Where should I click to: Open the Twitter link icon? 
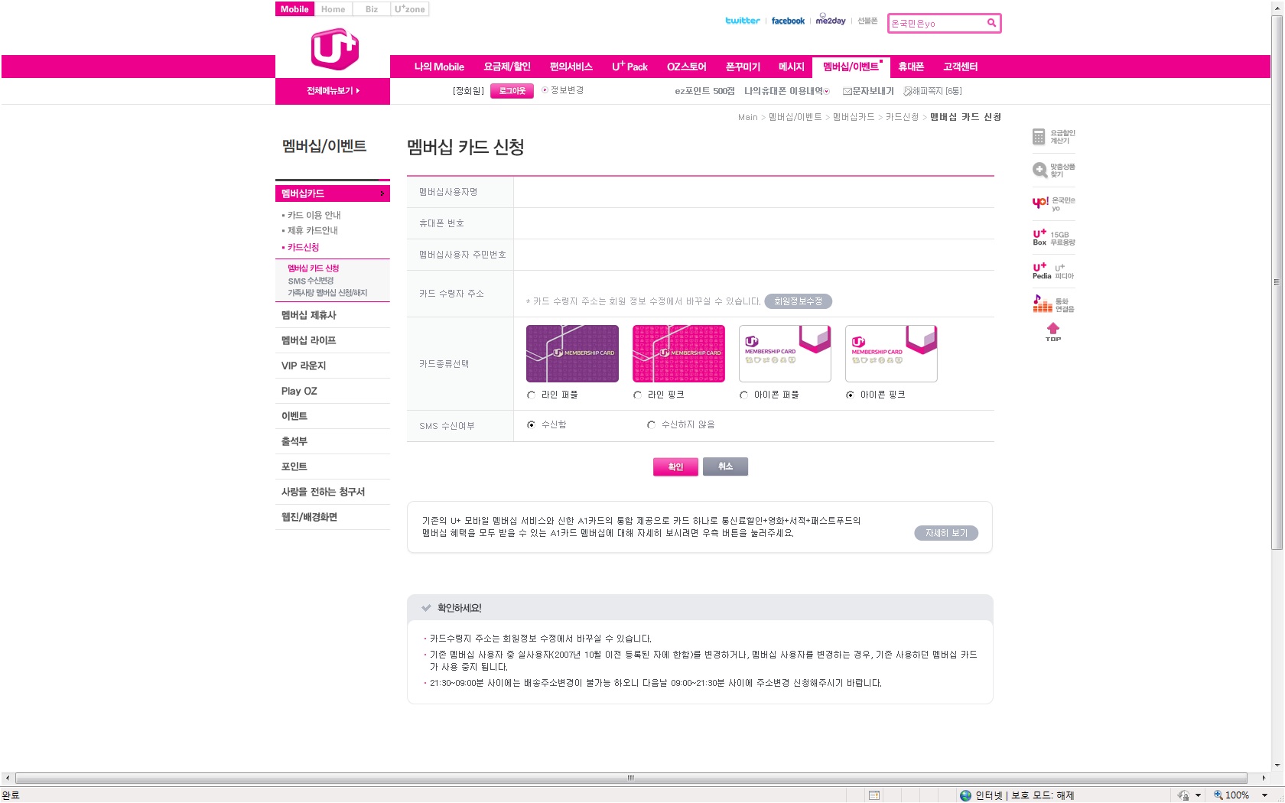(x=742, y=21)
